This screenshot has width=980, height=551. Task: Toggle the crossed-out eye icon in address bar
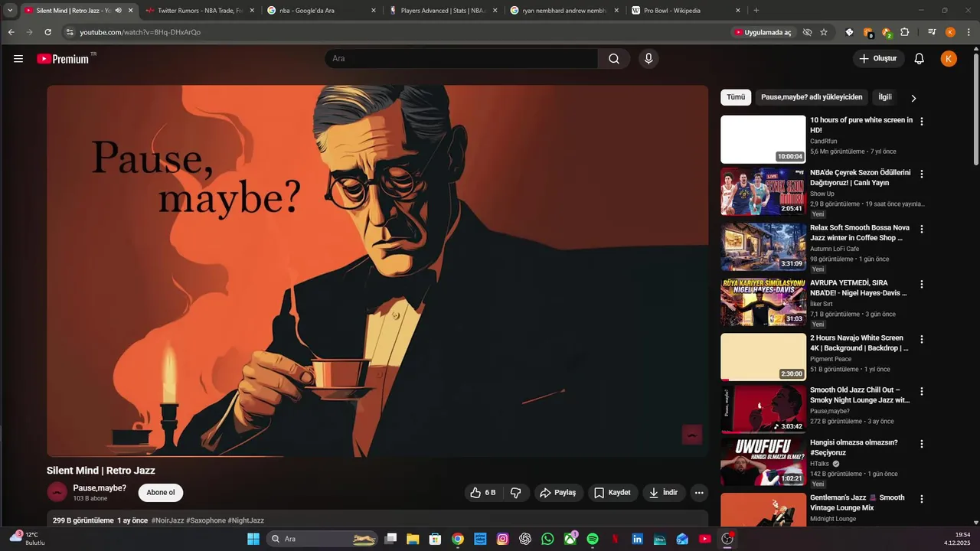pos(807,32)
